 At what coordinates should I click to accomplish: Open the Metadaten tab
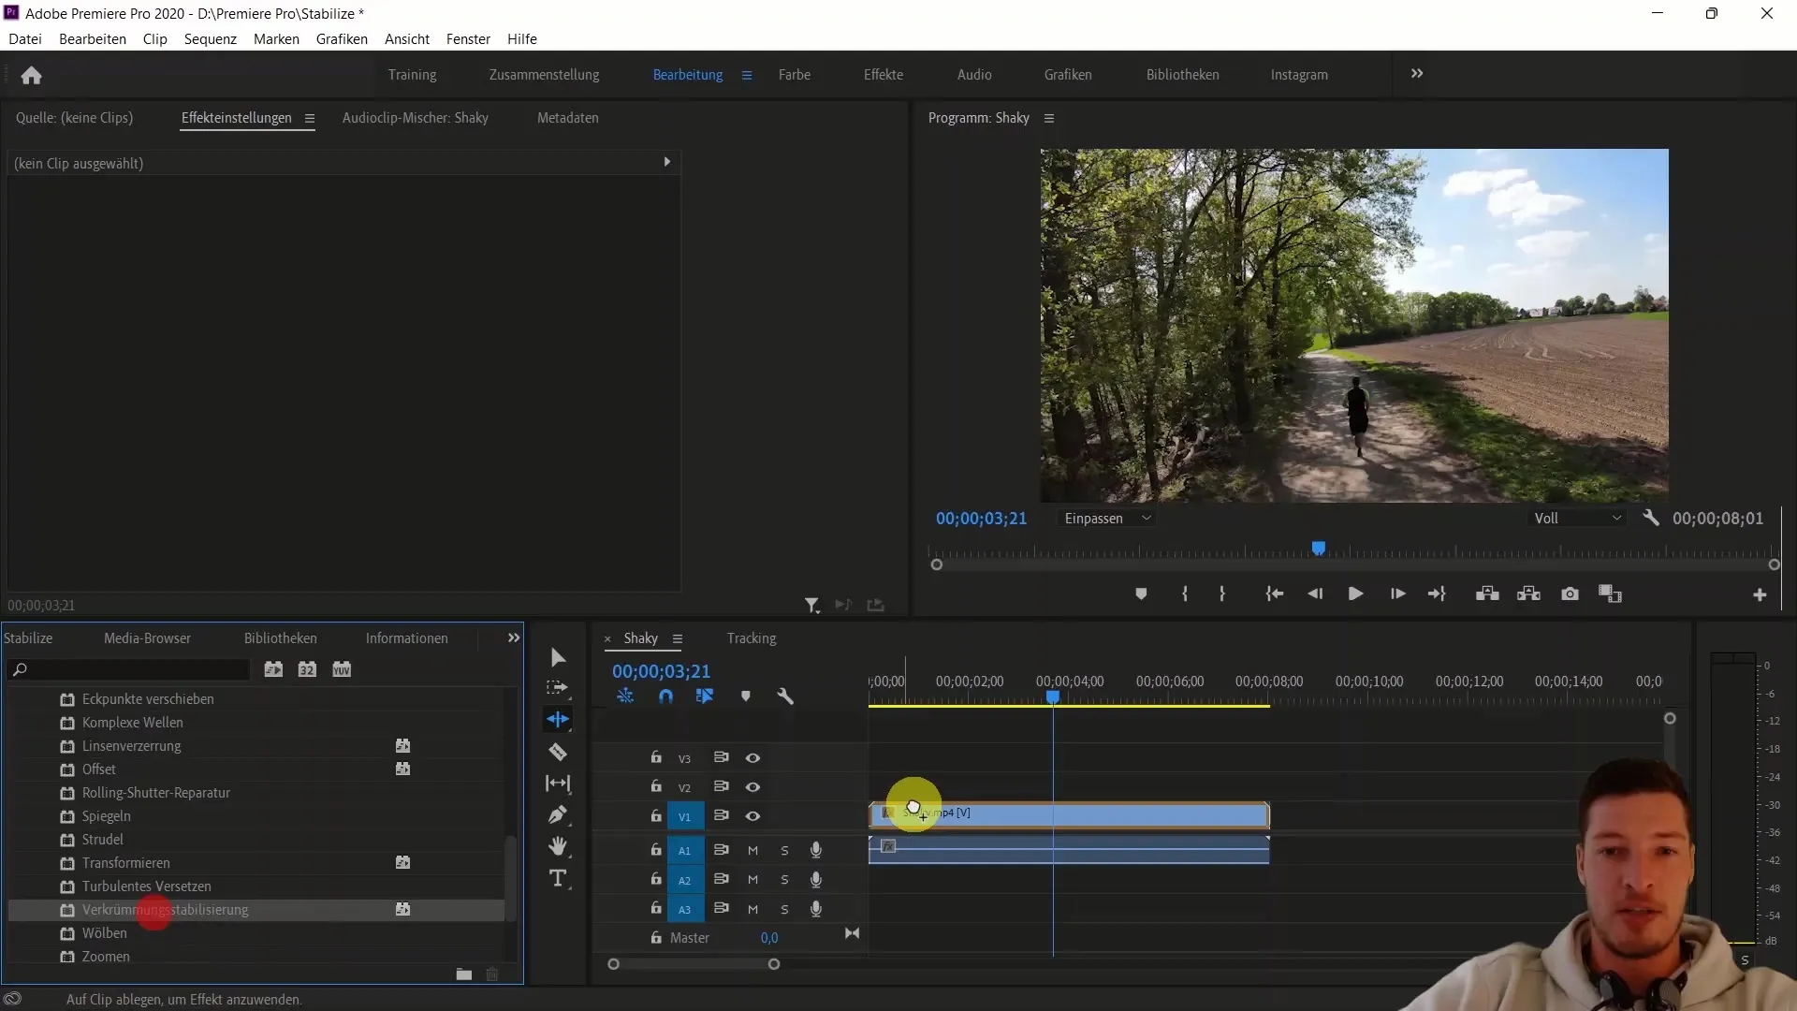click(x=567, y=118)
